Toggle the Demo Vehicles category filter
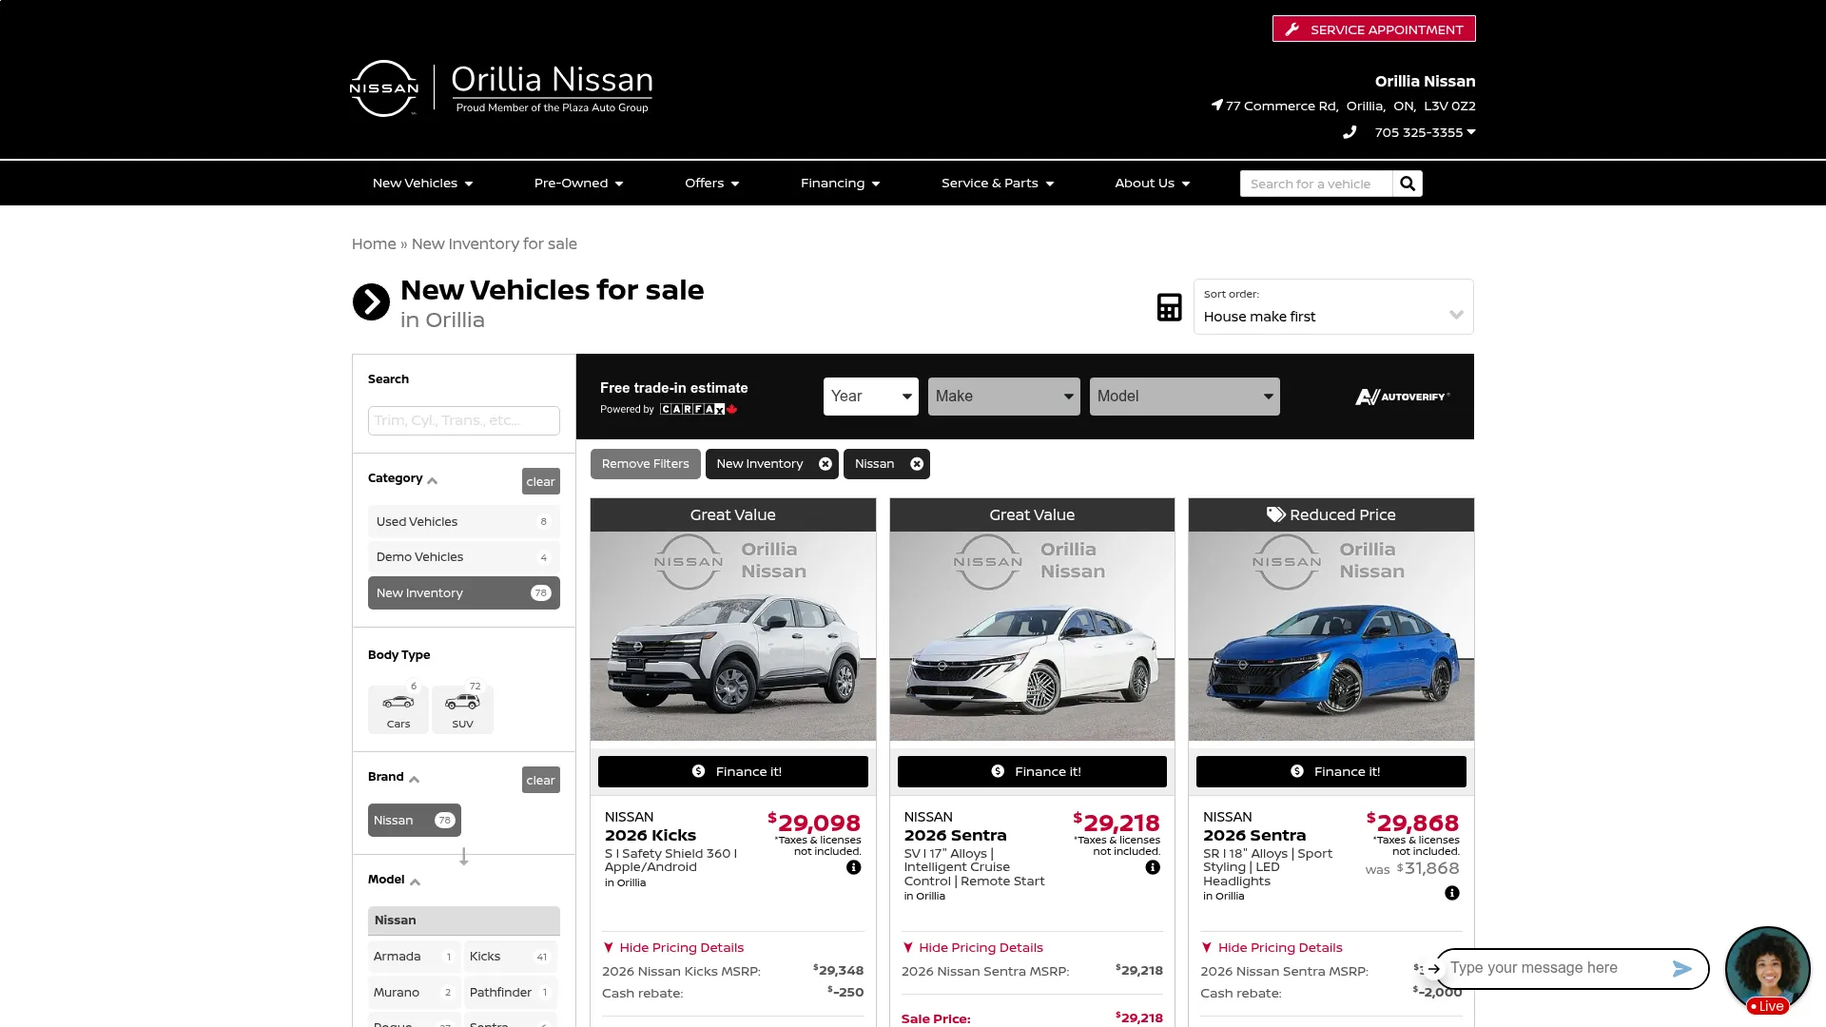1826x1027 pixels. coord(464,557)
